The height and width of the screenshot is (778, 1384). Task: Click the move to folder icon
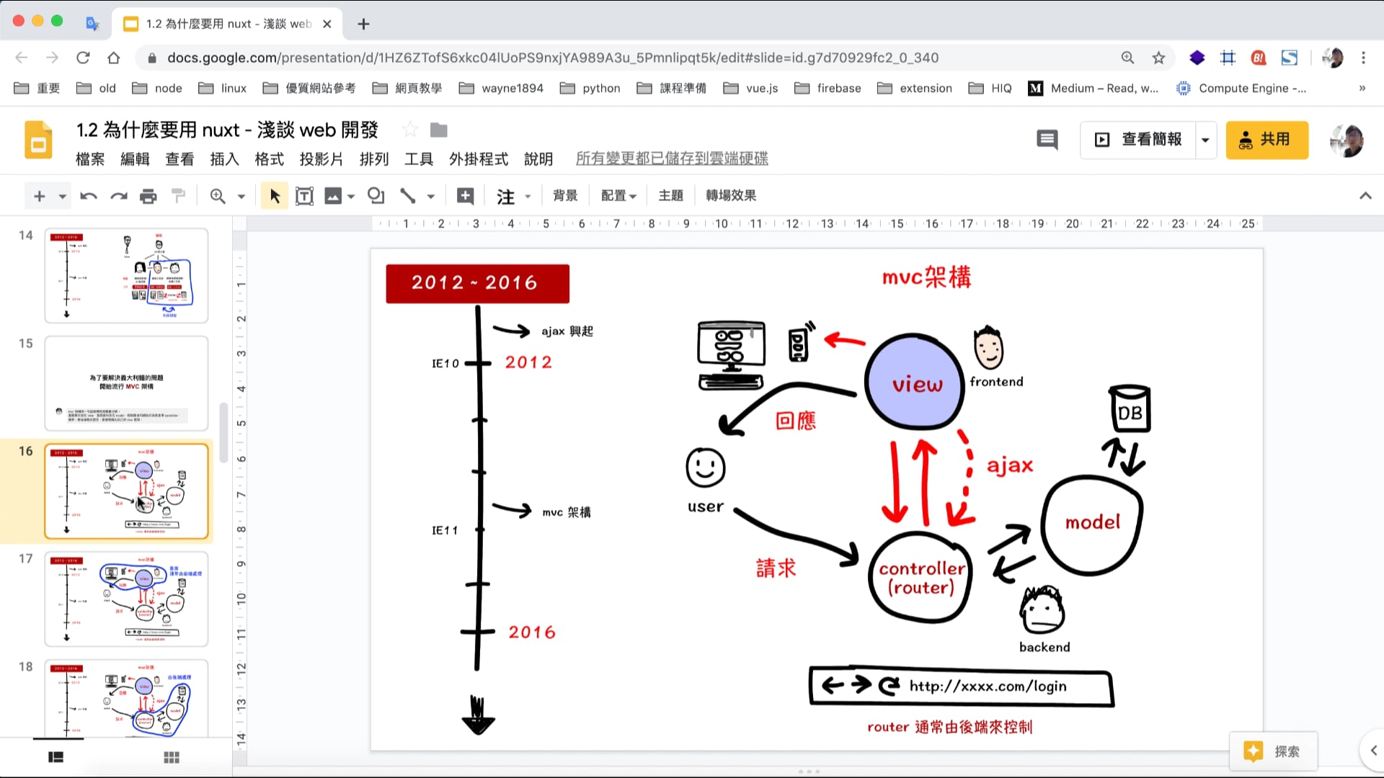(x=438, y=130)
